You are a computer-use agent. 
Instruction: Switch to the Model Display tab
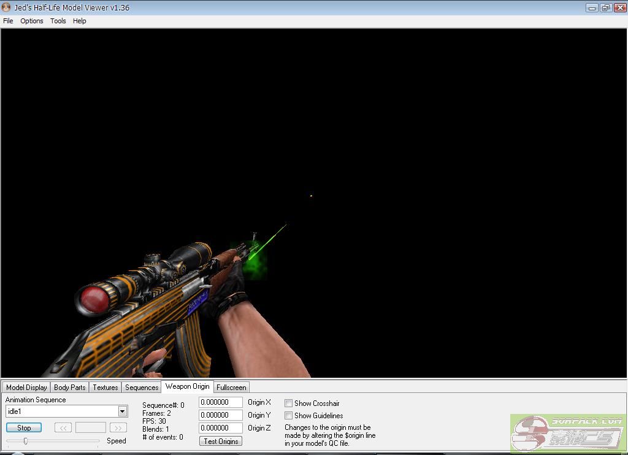click(26, 388)
